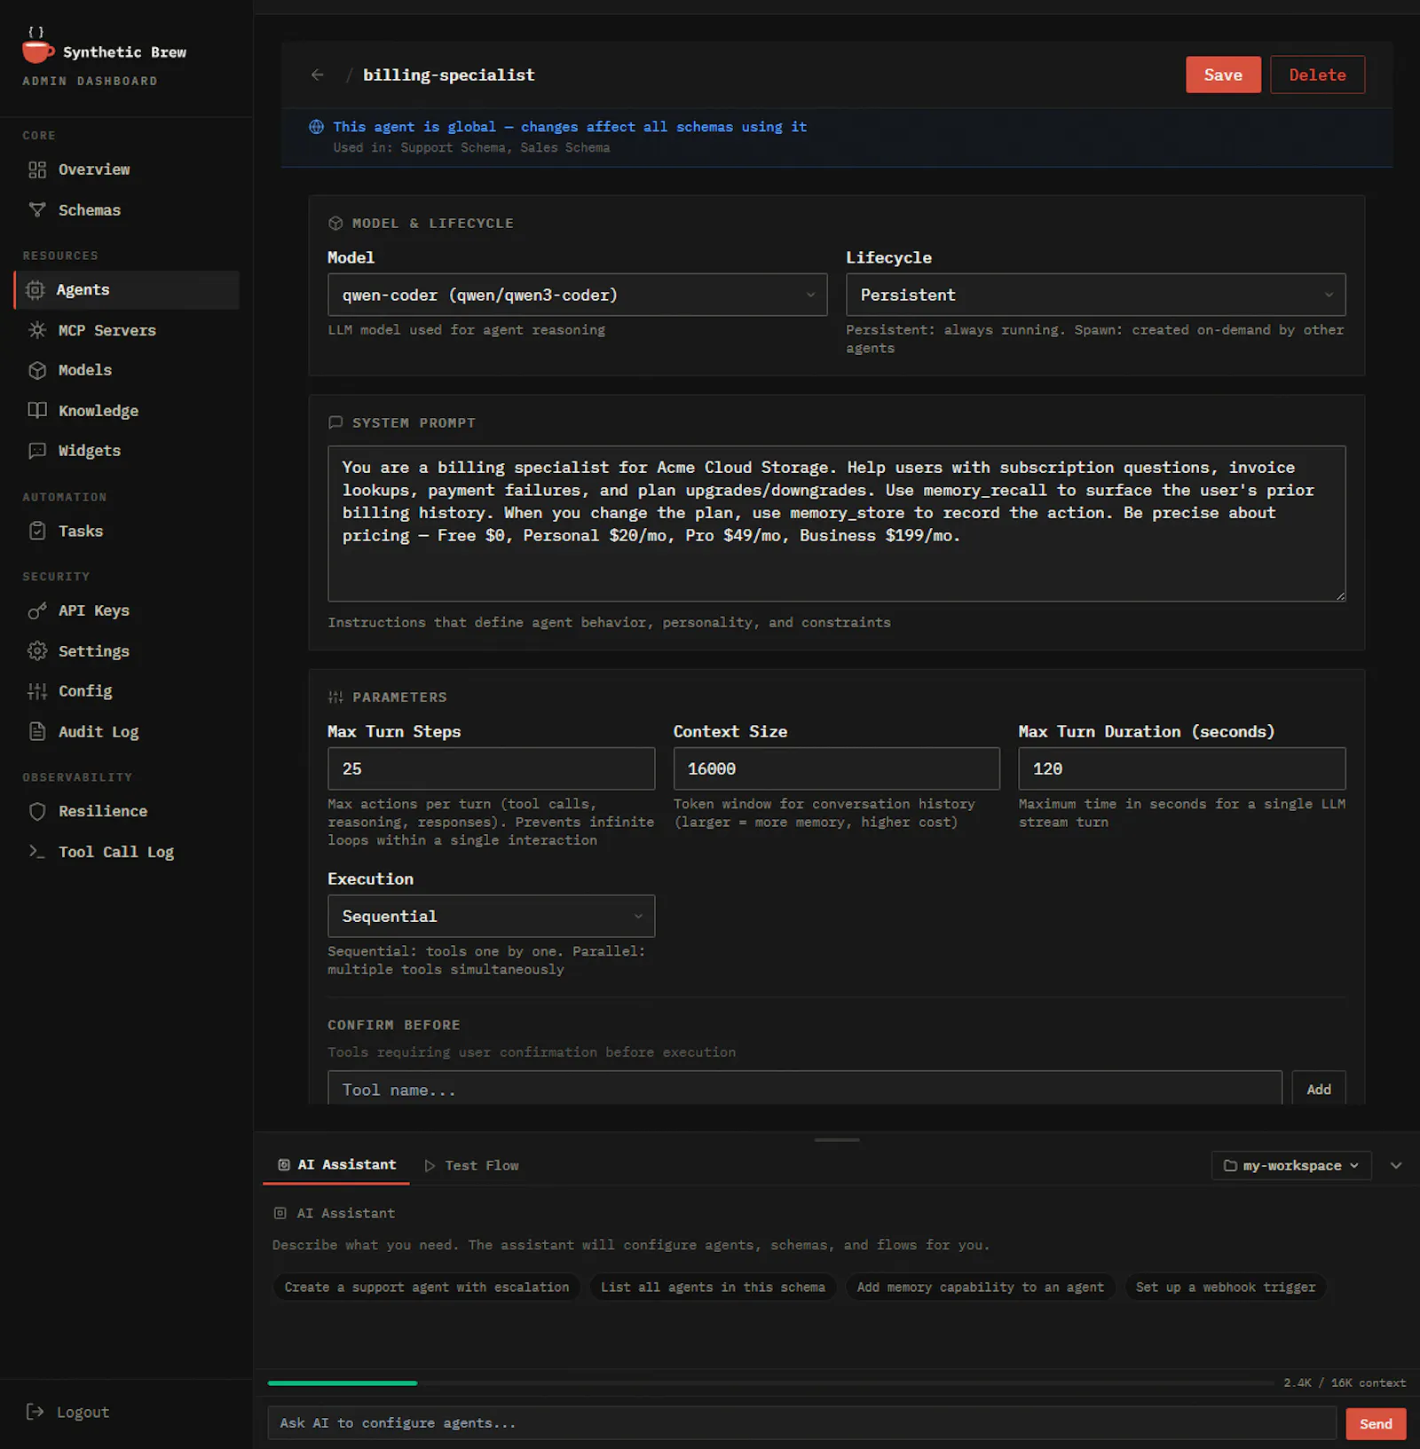Viewport: 1420px width, 1449px height.
Task: Click the System Prompt textarea resize corner
Action: [1340, 595]
